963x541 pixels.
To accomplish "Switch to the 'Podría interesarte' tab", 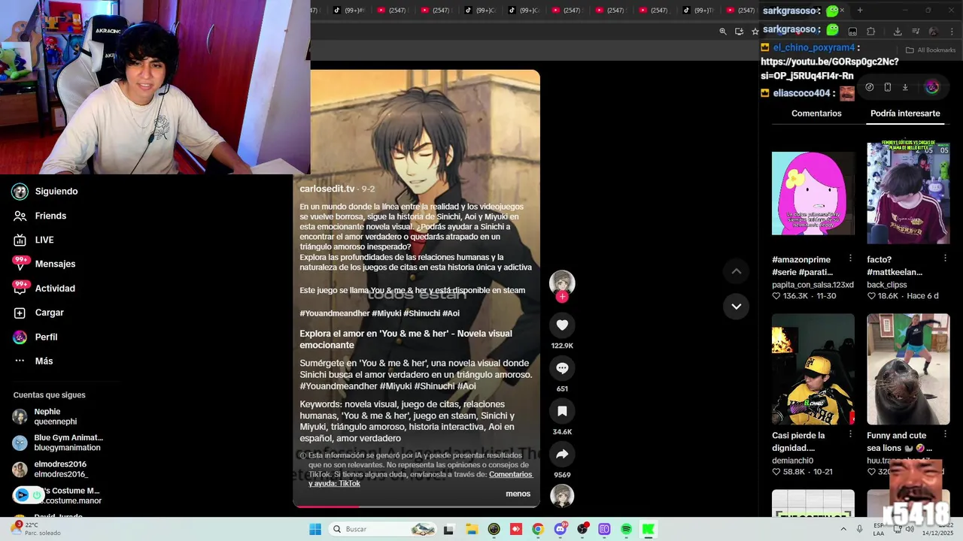I will (905, 113).
